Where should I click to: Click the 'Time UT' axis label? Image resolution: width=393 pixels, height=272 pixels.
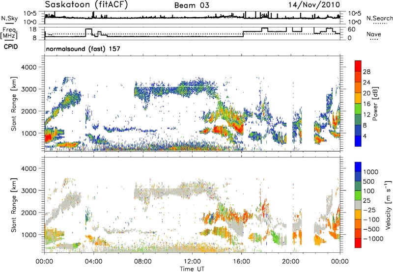coord(192,269)
